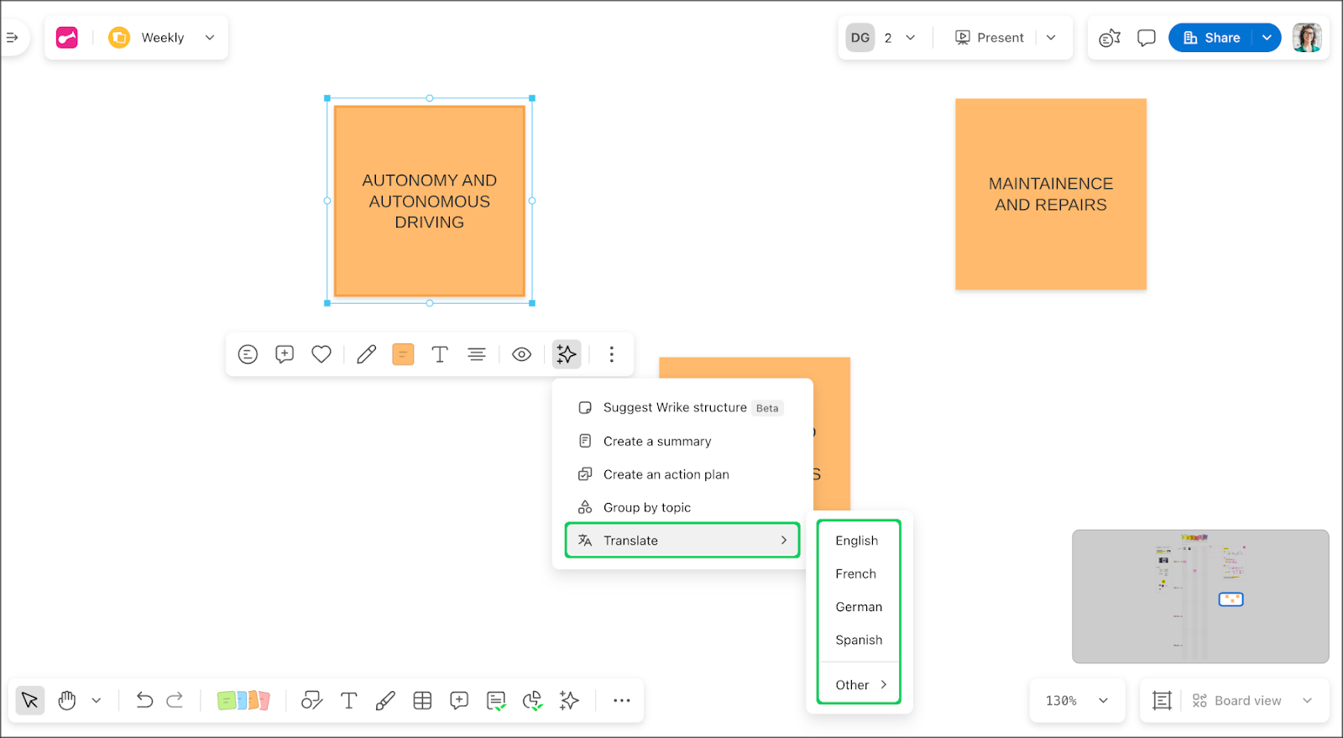
Task: Click the Share button
Action: click(1211, 38)
